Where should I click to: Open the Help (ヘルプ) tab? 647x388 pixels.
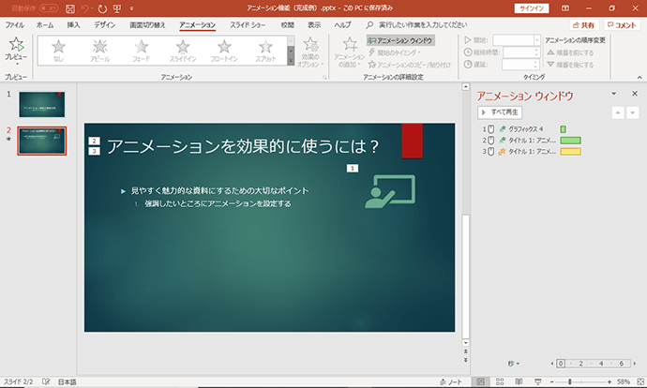[342, 24]
